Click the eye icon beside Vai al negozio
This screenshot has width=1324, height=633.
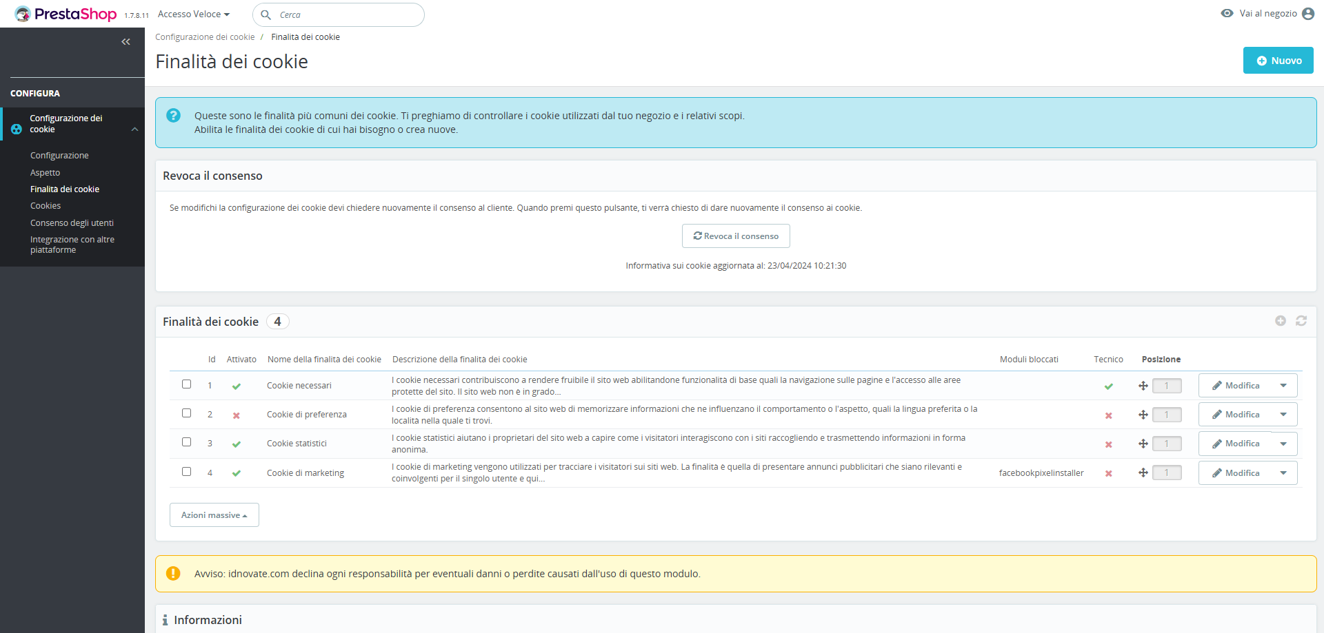point(1227,13)
